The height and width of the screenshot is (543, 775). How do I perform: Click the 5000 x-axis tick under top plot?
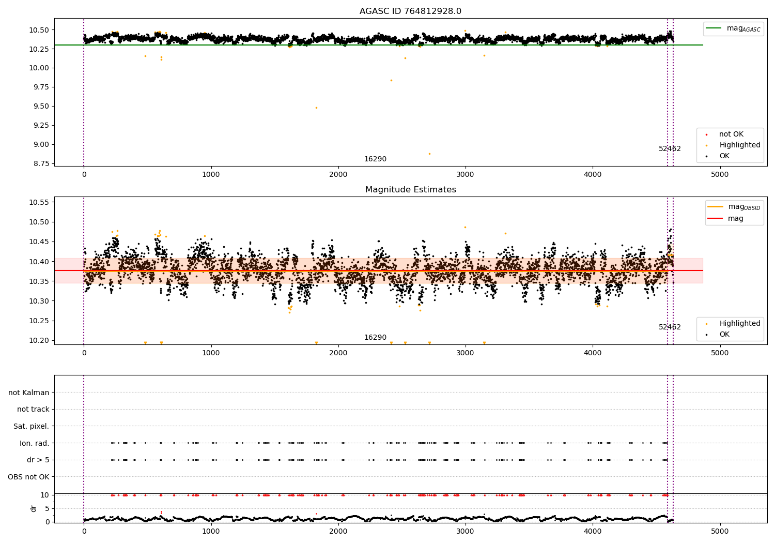720,175
